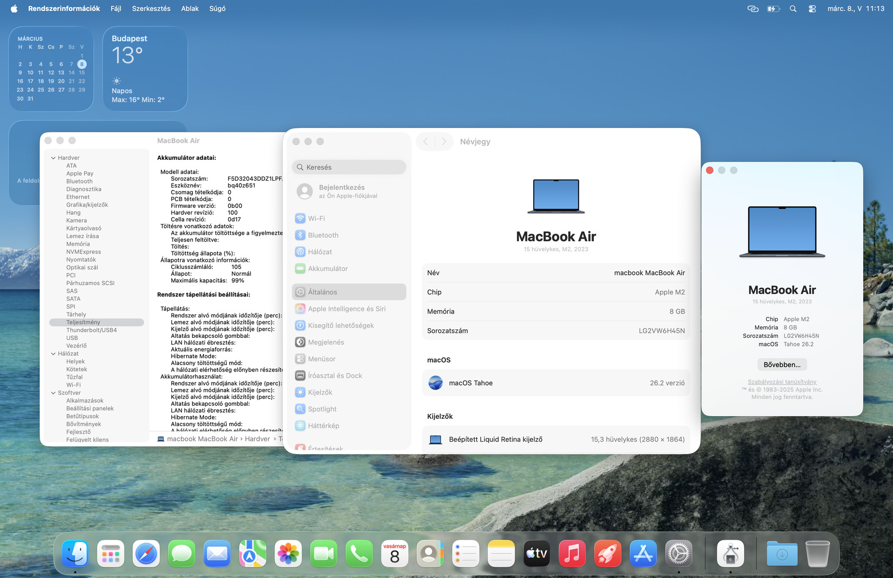Click the Keresés search field
The height and width of the screenshot is (578, 893).
click(349, 167)
